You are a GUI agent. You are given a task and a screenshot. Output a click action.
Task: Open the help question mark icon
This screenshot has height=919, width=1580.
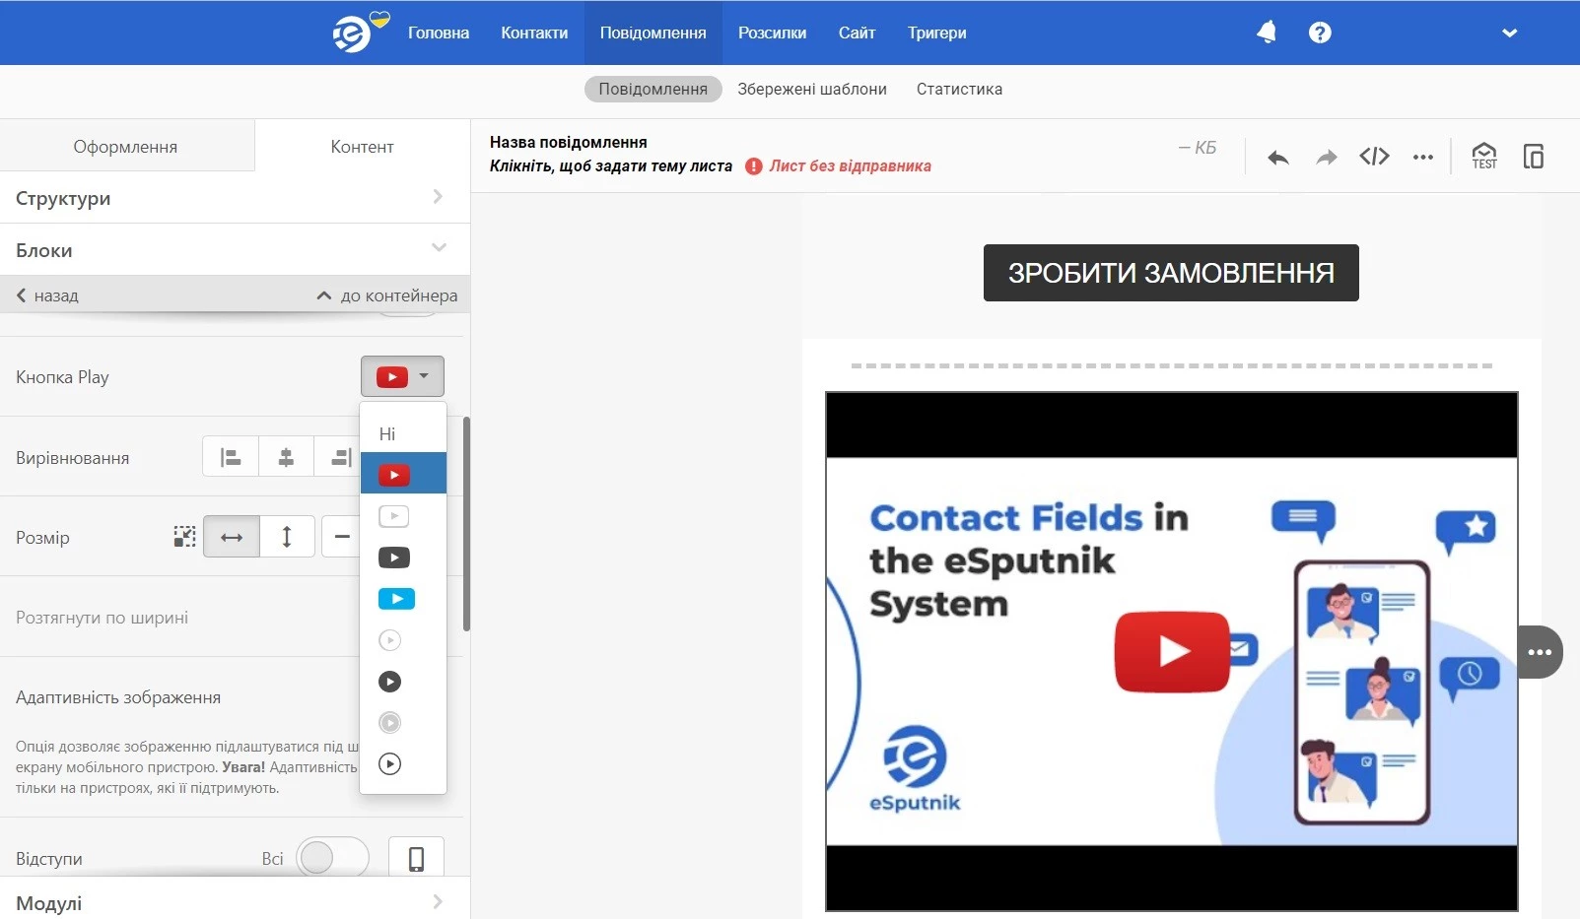tap(1320, 33)
